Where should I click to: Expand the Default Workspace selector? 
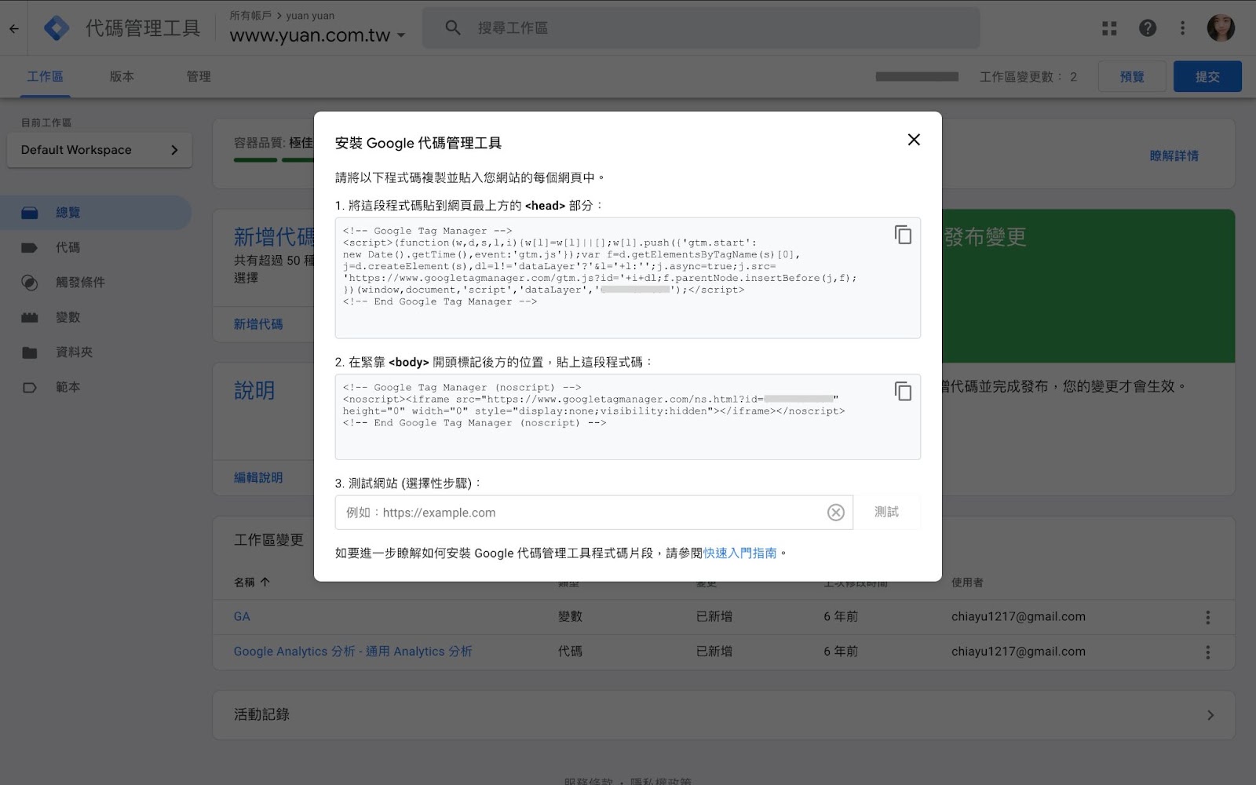coord(100,150)
